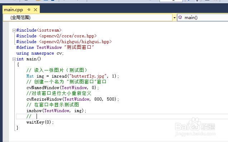Click the comment 读入一张图片
Viewport: 228px width, 142px height.
[x=57, y=70]
